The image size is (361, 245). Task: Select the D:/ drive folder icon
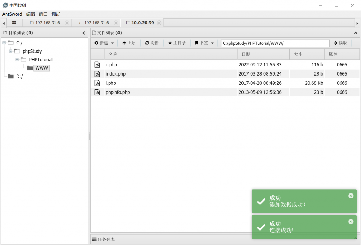coord(11,76)
